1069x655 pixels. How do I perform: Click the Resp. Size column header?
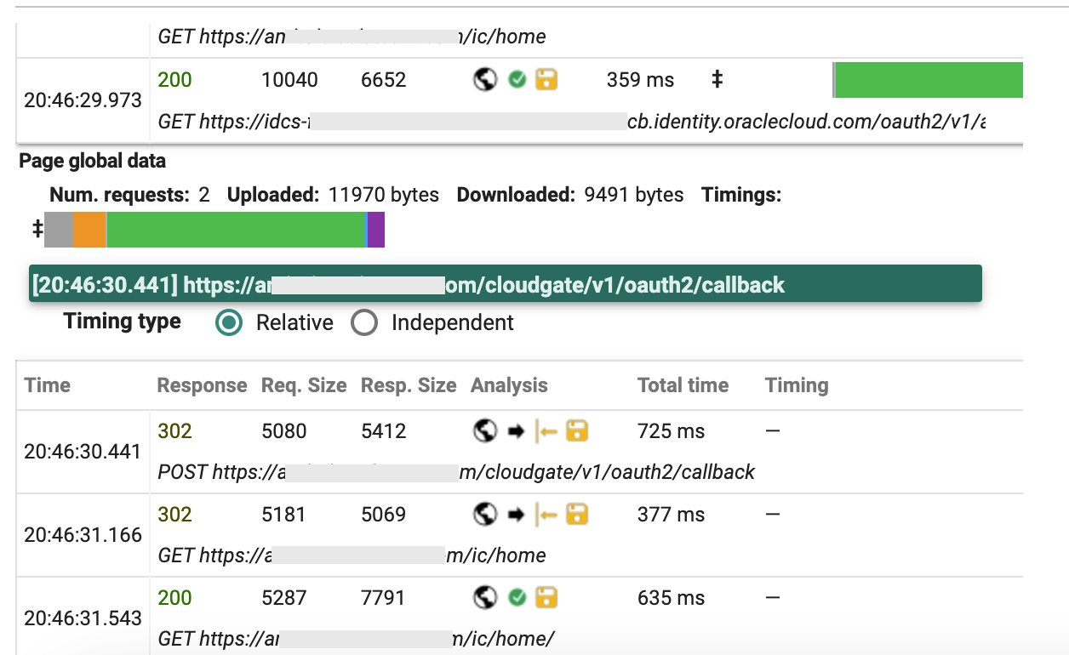coord(409,385)
